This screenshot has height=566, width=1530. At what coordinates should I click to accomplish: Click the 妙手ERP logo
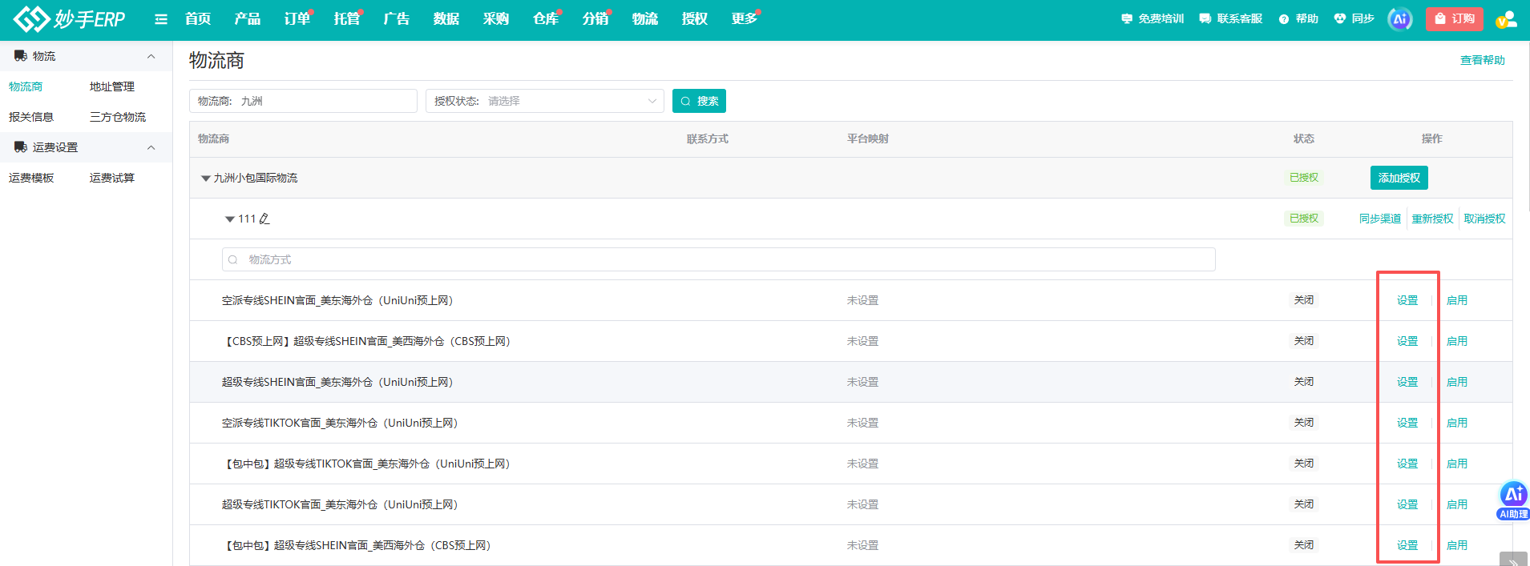[70, 18]
